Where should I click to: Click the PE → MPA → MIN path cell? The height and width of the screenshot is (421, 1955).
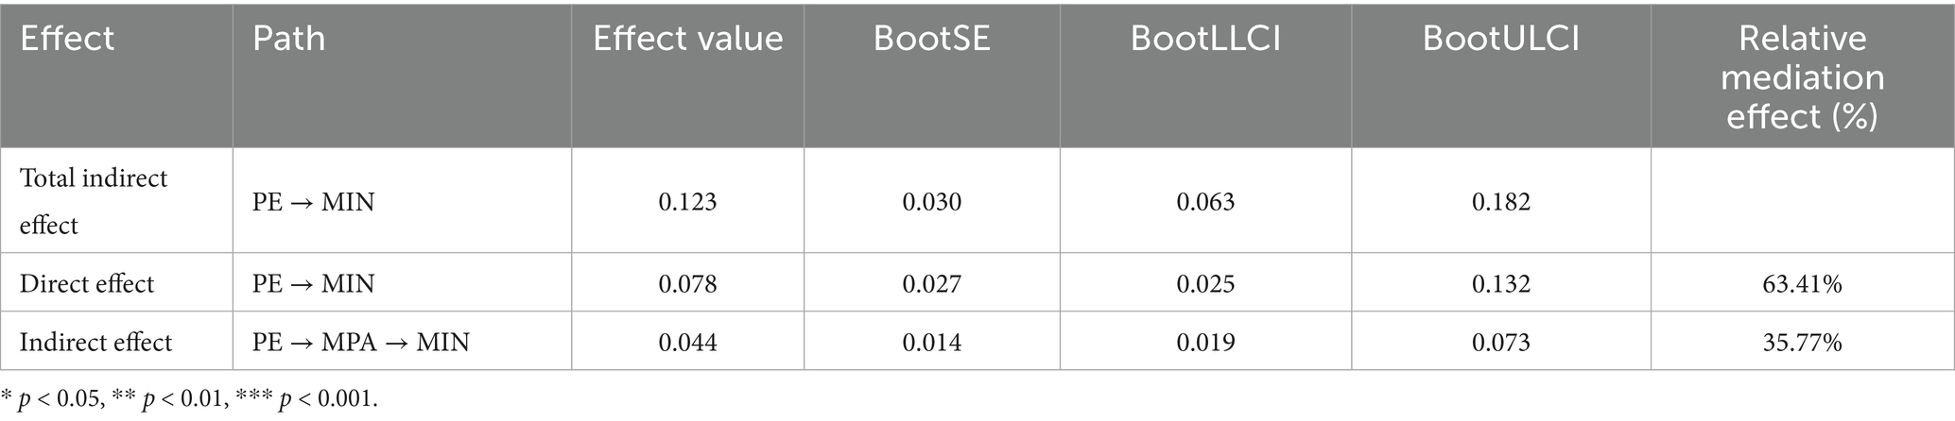tap(360, 341)
